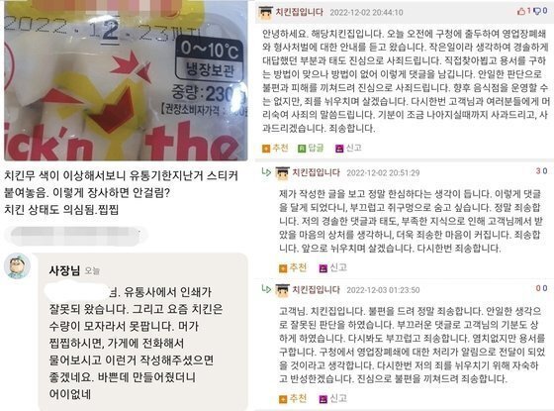Click the reply arrow on the 01:23:50 comment
554x411 pixels.
tap(266, 289)
